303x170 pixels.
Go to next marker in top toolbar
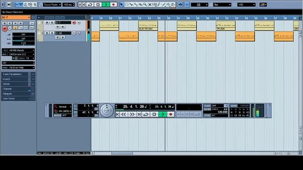click(x=84, y=4)
